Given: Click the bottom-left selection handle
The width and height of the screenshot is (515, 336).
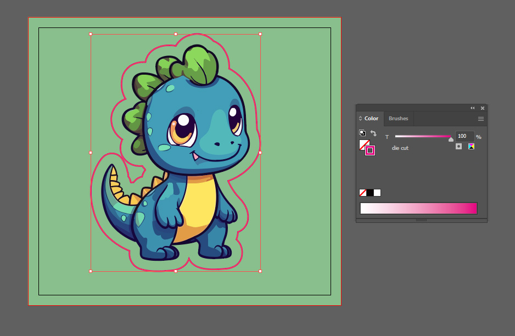Looking at the screenshot, I should pos(91,271).
